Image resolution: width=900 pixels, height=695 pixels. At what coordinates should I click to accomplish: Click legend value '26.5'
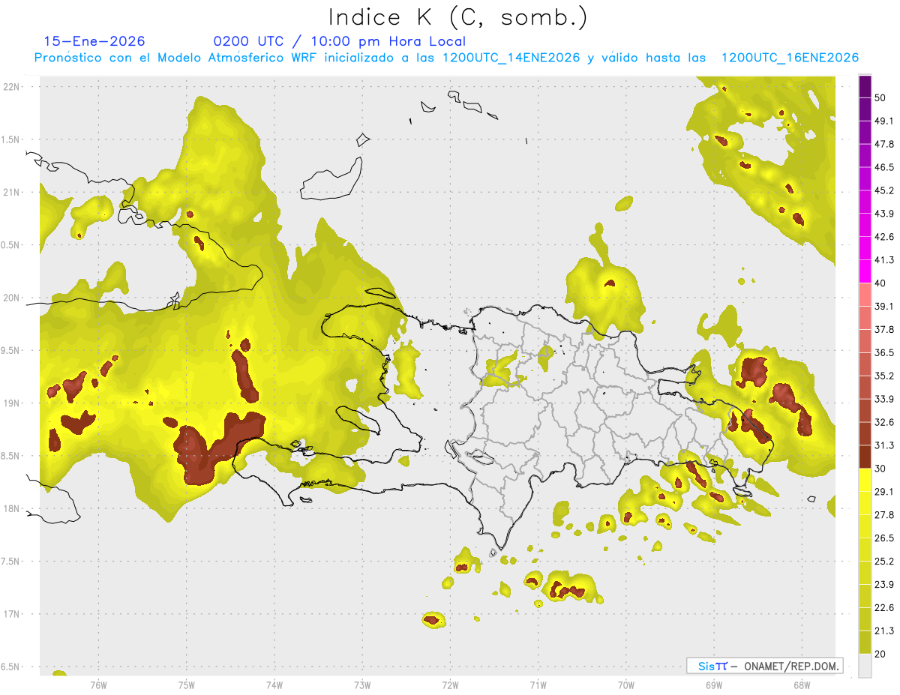[884, 538]
